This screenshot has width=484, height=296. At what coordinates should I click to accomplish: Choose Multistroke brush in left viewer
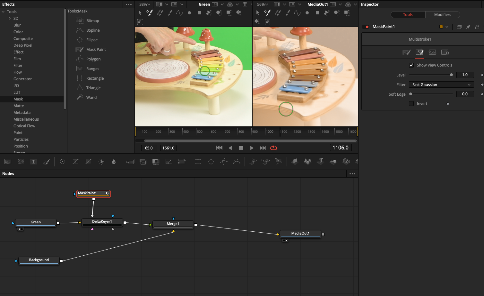click(150, 13)
